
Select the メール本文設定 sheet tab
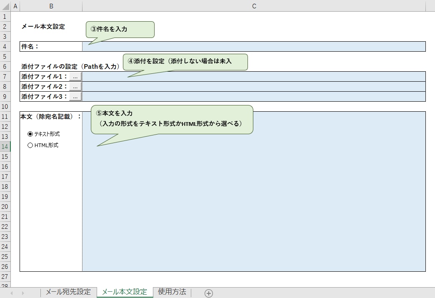click(x=125, y=292)
